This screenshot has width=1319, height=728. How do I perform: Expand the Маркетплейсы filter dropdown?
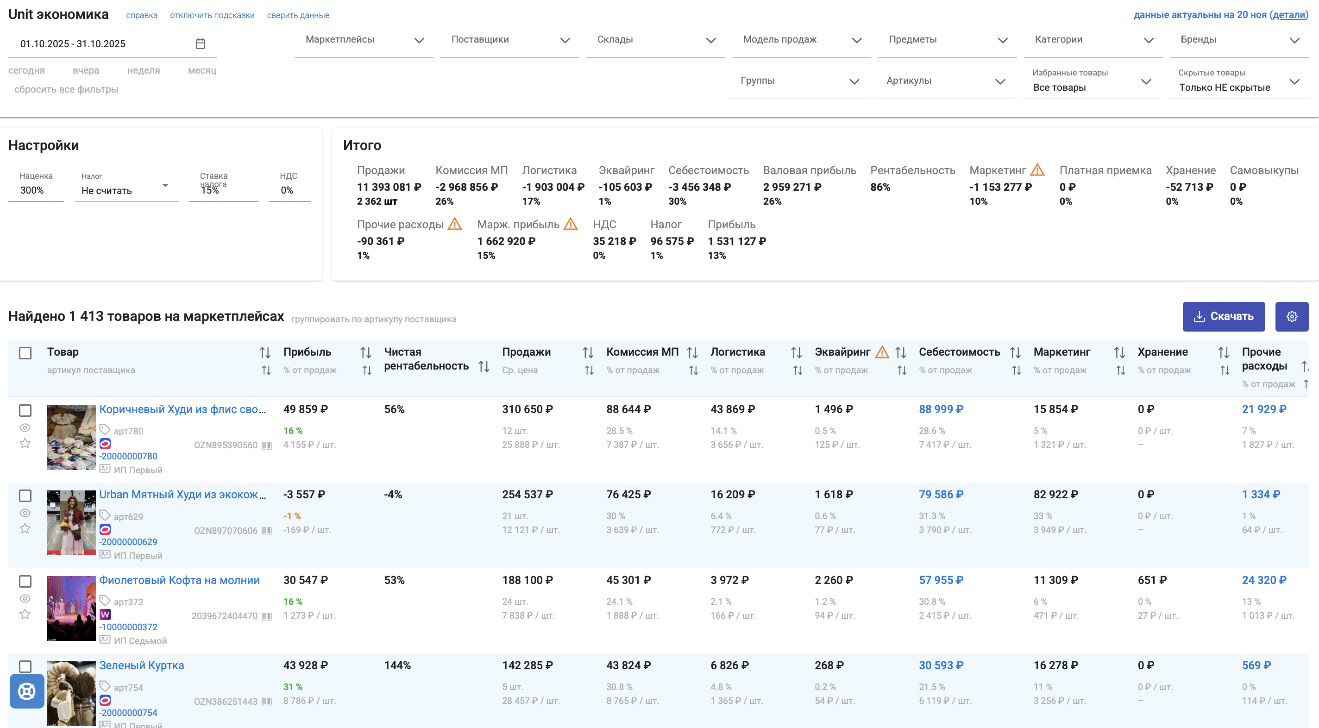pyautogui.click(x=364, y=40)
